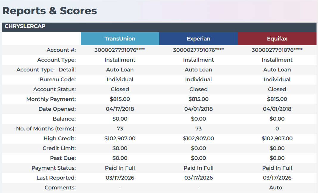The image size is (318, 193).
Task: Click Experian Auto Loan value
Action: [x=199, y=70]
